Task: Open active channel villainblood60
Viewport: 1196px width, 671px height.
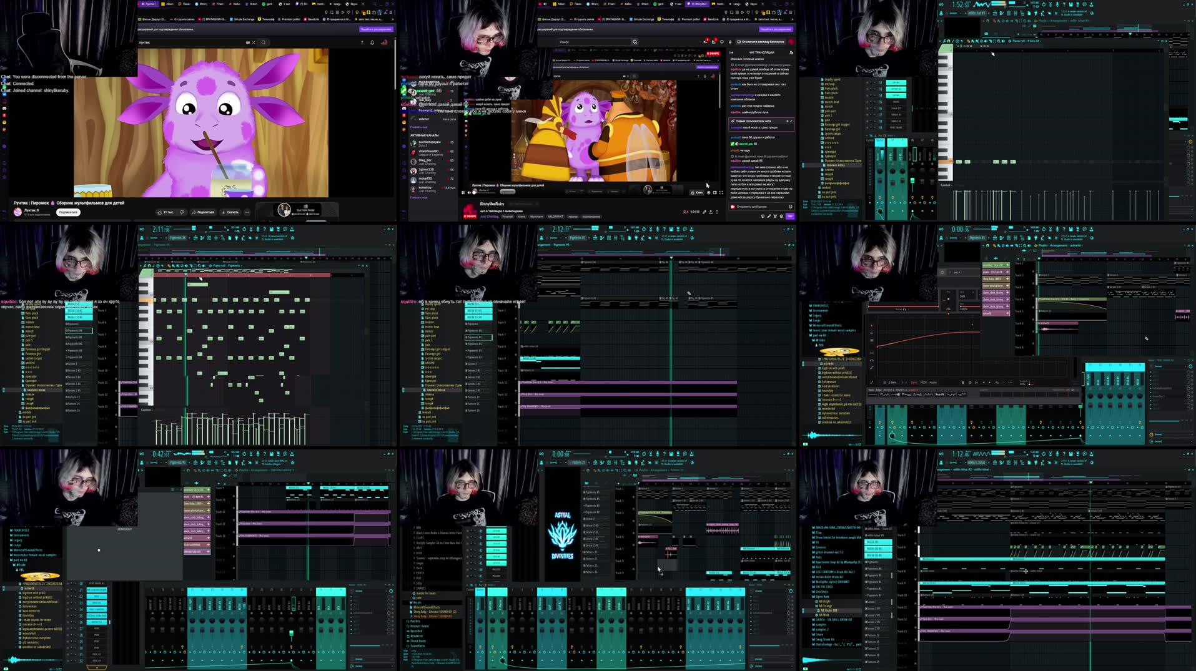Action: 432,153
